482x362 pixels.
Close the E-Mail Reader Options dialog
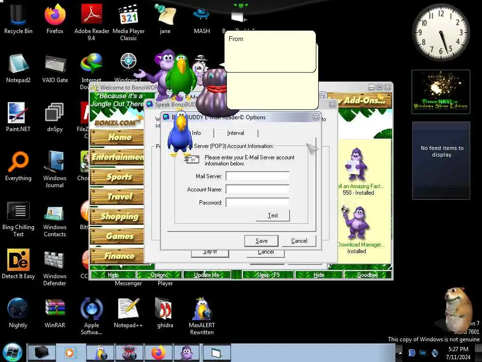point(316,117)
